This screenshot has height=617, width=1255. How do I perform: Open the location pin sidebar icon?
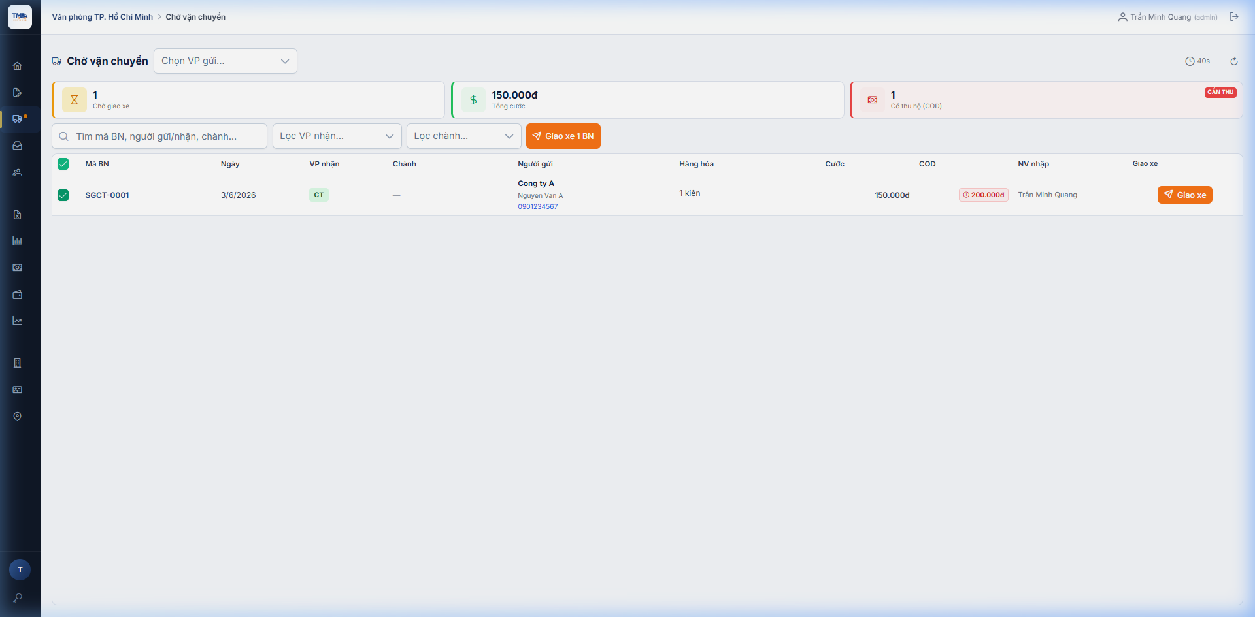click(x=18, y=417)
